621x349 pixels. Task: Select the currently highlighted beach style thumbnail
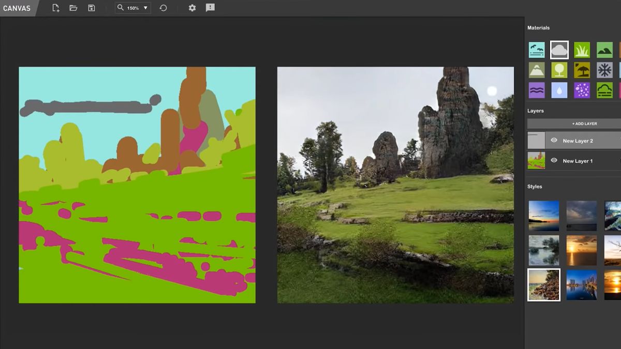(x=544, y=285)
